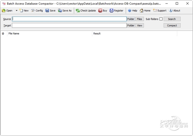Close the Batch Access Database Compactor window

[x=187, y=4]
